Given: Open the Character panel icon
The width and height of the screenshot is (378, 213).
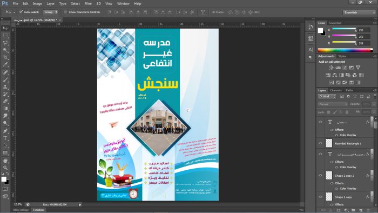Looking at the screenshot, I should (x=310, y=50).
